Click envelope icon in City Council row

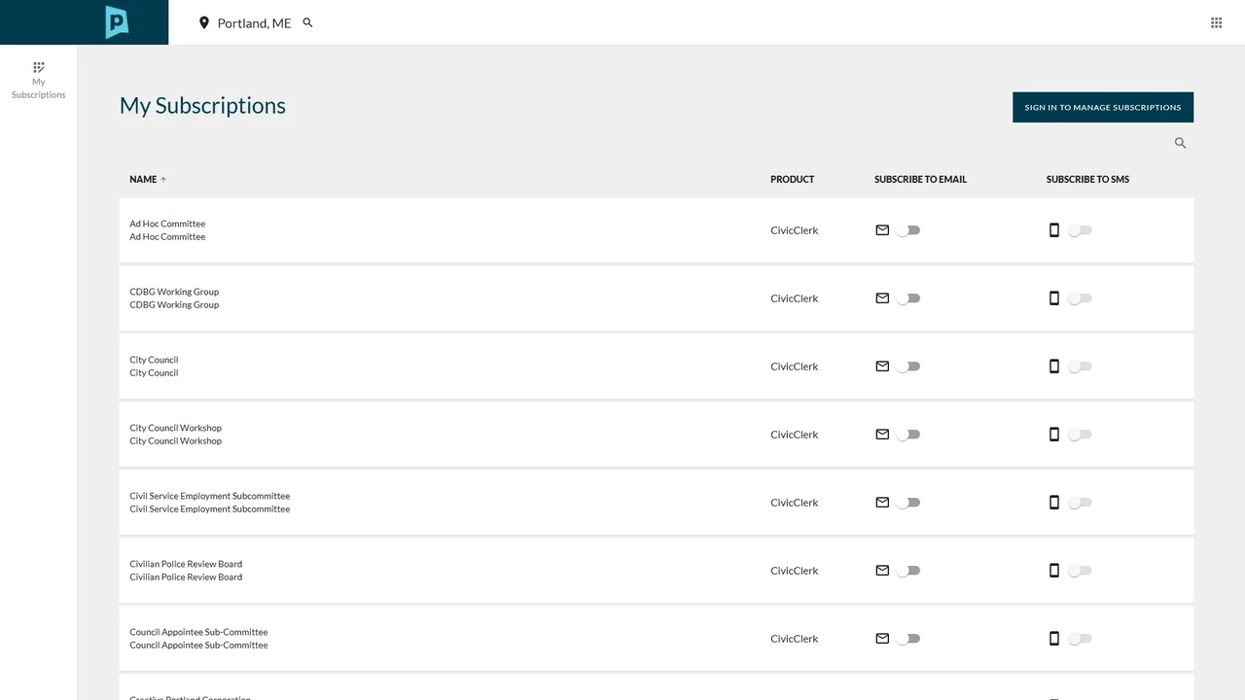pyautogui.click(x=882, y=367)
